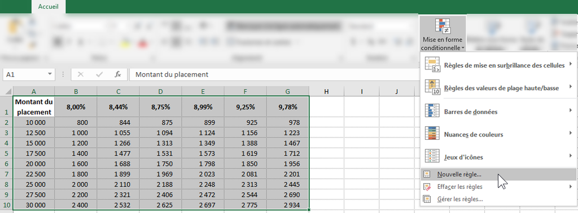578x213 pixels.
Task: Click cell containing 1 573
Action: tap(203, 153)
